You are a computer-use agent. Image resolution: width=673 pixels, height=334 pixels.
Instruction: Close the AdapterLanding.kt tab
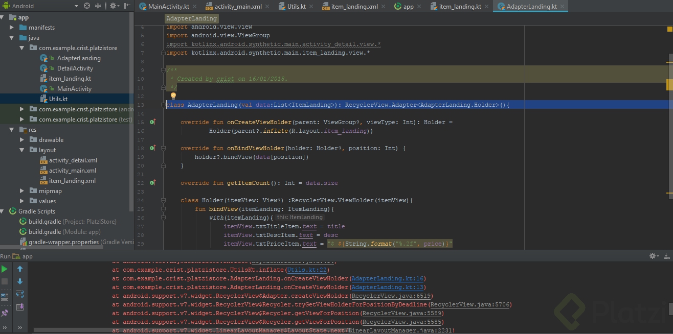563,7
